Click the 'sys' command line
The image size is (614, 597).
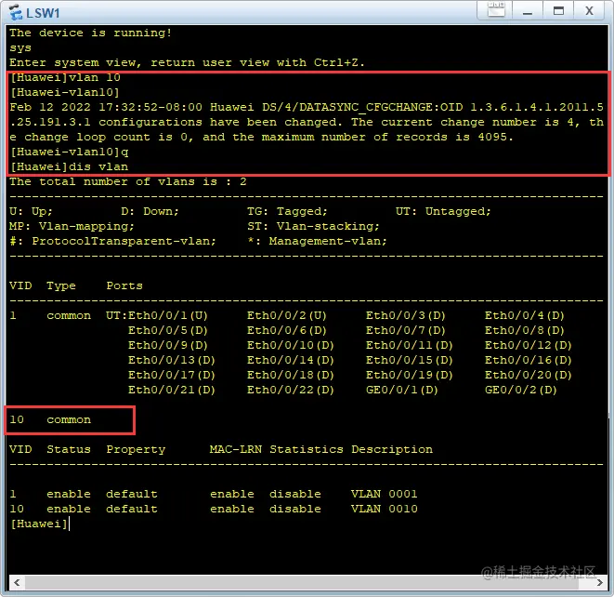[x=20, y=47]
